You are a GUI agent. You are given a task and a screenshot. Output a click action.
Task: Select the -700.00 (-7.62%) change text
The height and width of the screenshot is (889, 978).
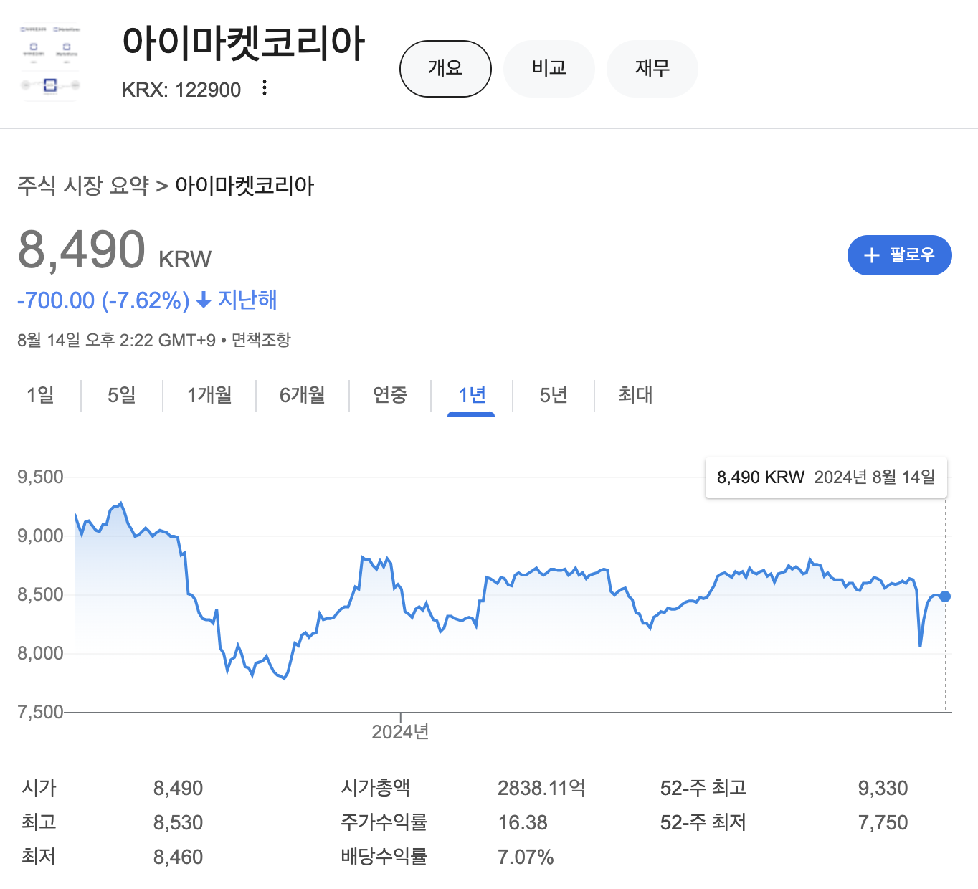coord(103,300)
